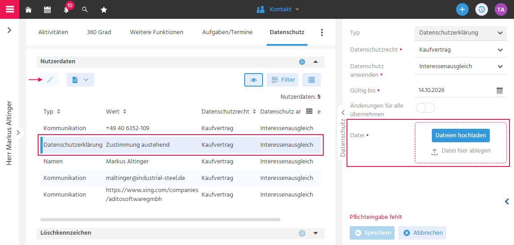Image resolution: width=514 pixels, height=245 pixels.
Task: Open the hamburger main menu
Action: (x=9, y=9)
